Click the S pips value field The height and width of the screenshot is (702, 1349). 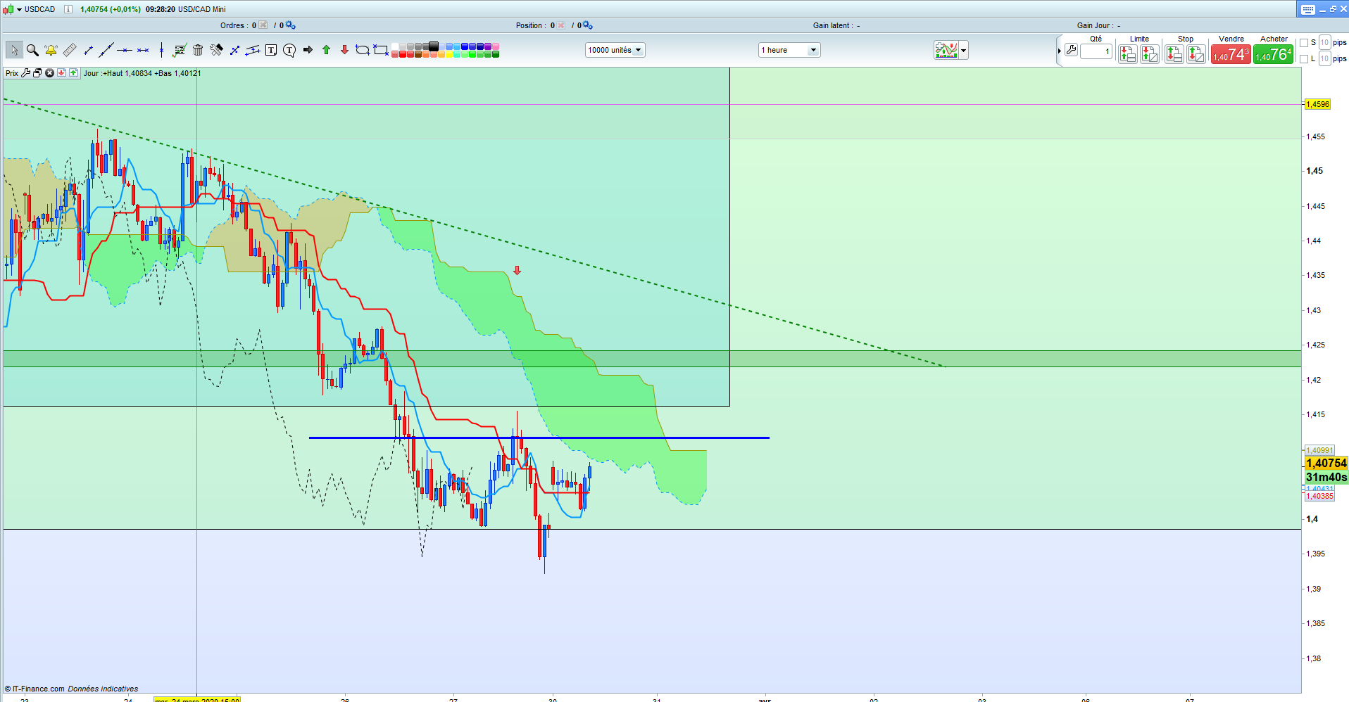pyautogui.click(x=1324, y=42)
